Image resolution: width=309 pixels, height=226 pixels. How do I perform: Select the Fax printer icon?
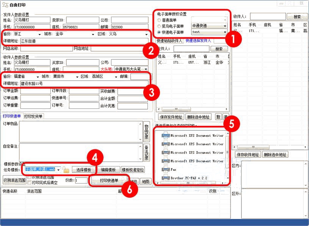click(x=165, y=169)
